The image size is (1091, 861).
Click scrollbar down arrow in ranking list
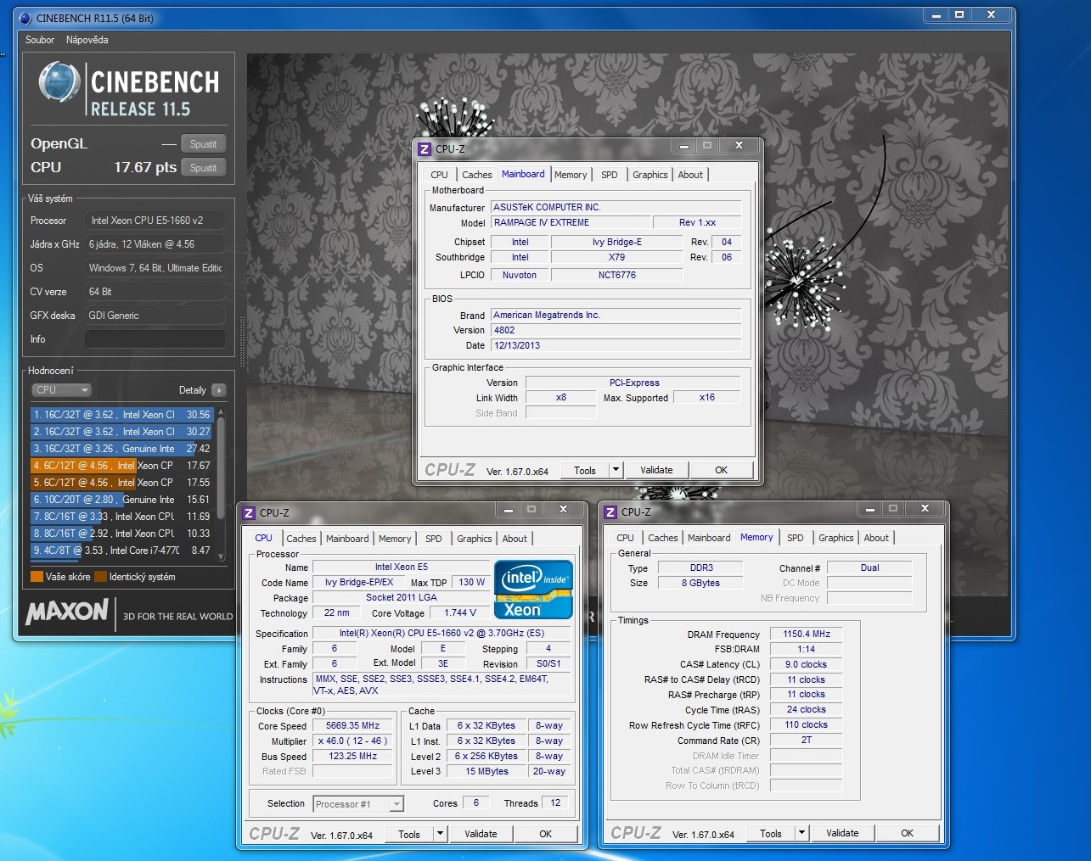[x=222, y=557]
